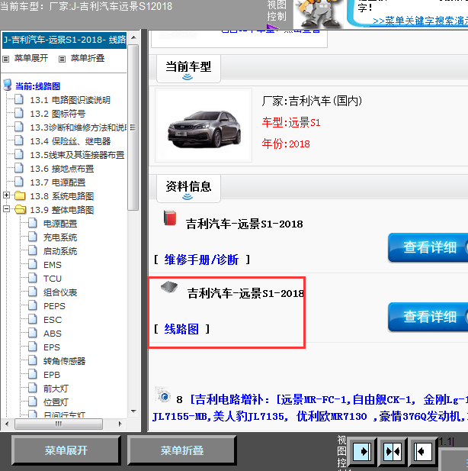Image resolution: width=468 pixels, height=471 pixels.
Task: Select the 当前车型 tab header
Action: click(x=188, y=69)
